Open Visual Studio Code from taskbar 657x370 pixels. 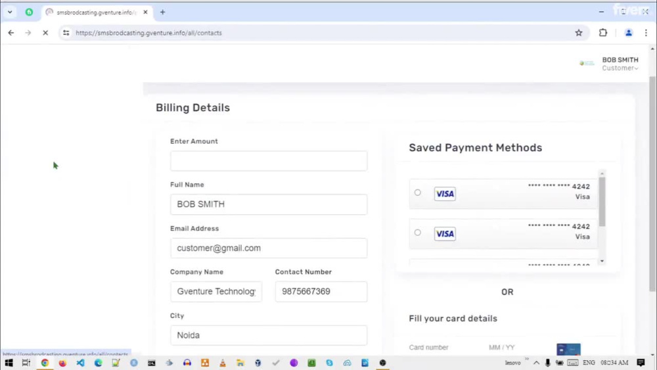pos(80,363)
